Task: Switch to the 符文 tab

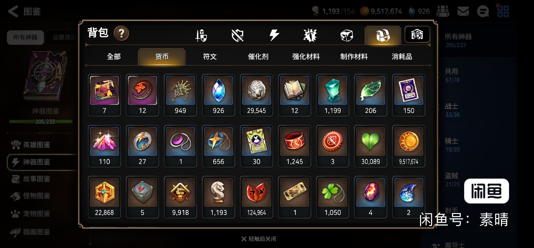Action: point(210,57)
